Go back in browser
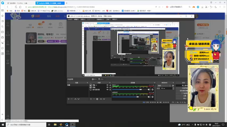The width and height of the screenshot is (227, 127). [8, 7]
